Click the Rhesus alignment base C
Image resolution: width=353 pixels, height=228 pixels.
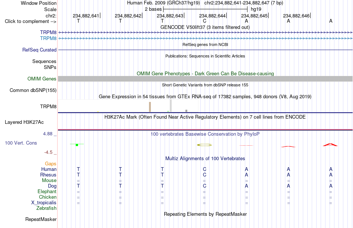coord(204,175)
